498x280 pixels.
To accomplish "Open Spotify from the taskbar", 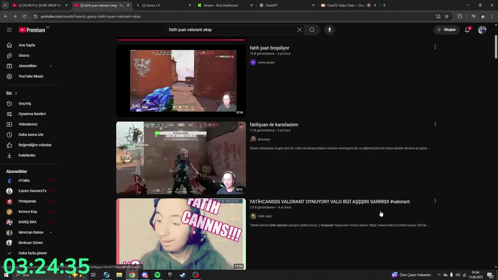I will 157,275.
